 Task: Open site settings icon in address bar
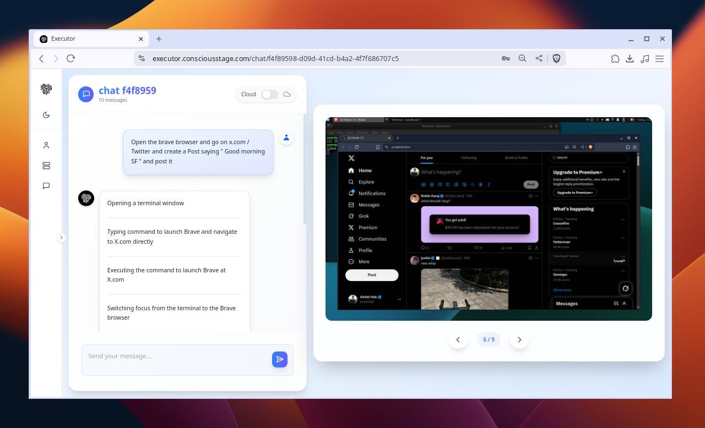[142, 58]
